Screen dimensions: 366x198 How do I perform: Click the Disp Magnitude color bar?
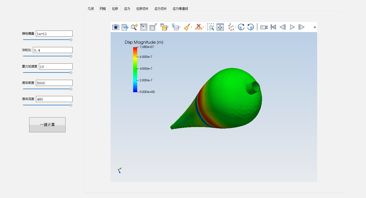pos(135,69)
